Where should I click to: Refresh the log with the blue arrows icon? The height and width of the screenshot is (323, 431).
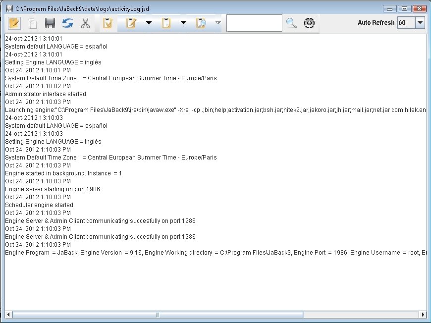tap(67, 23)
